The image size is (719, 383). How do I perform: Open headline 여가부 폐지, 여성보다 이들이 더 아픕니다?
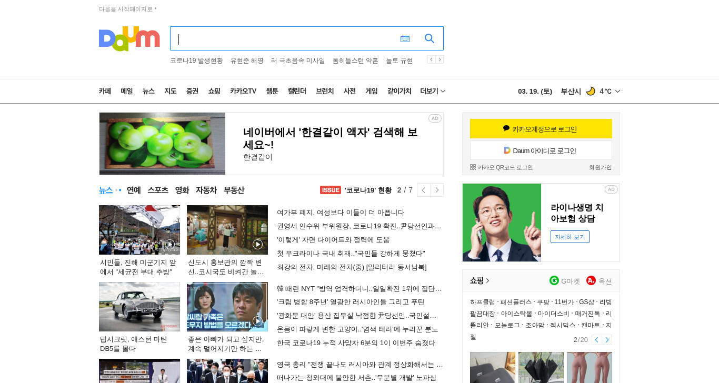(x=341, y=213)
